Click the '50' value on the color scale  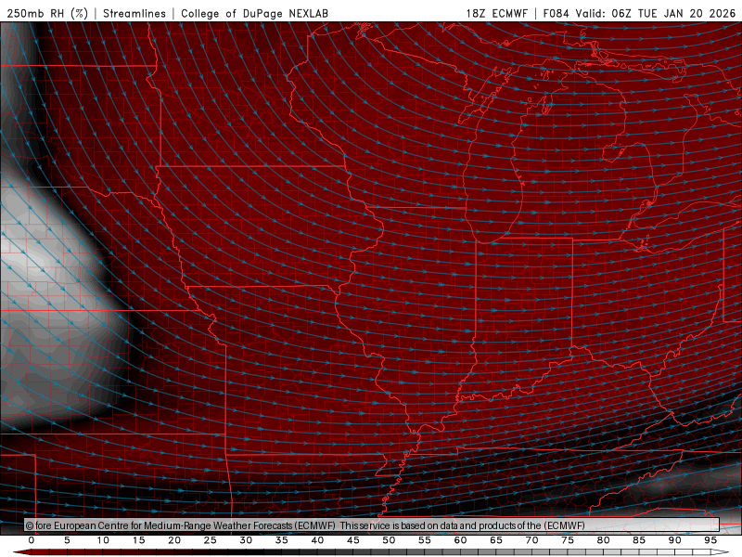click(x=389, y=540)
